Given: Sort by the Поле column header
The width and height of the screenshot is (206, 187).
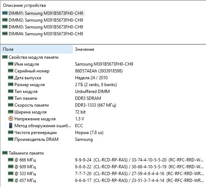Looking at the screenshot, I should pyautogui.click(x=37, y=49).
